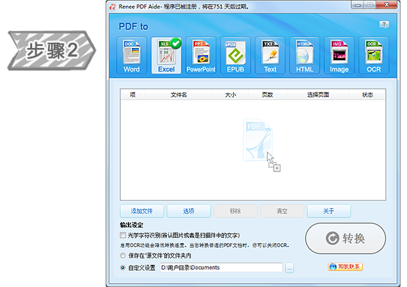Screen dimensions: 407x287
Task: Open the help question mark icon
Action: coord(384,25)
